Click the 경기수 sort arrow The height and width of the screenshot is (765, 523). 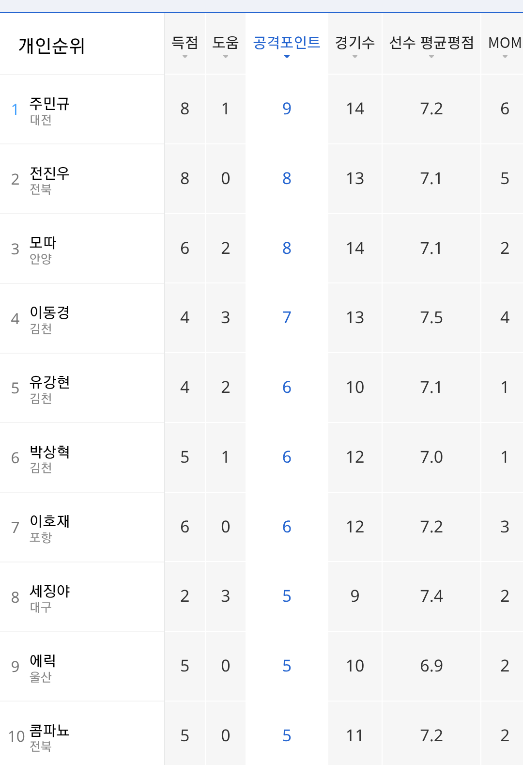[355, 57]
